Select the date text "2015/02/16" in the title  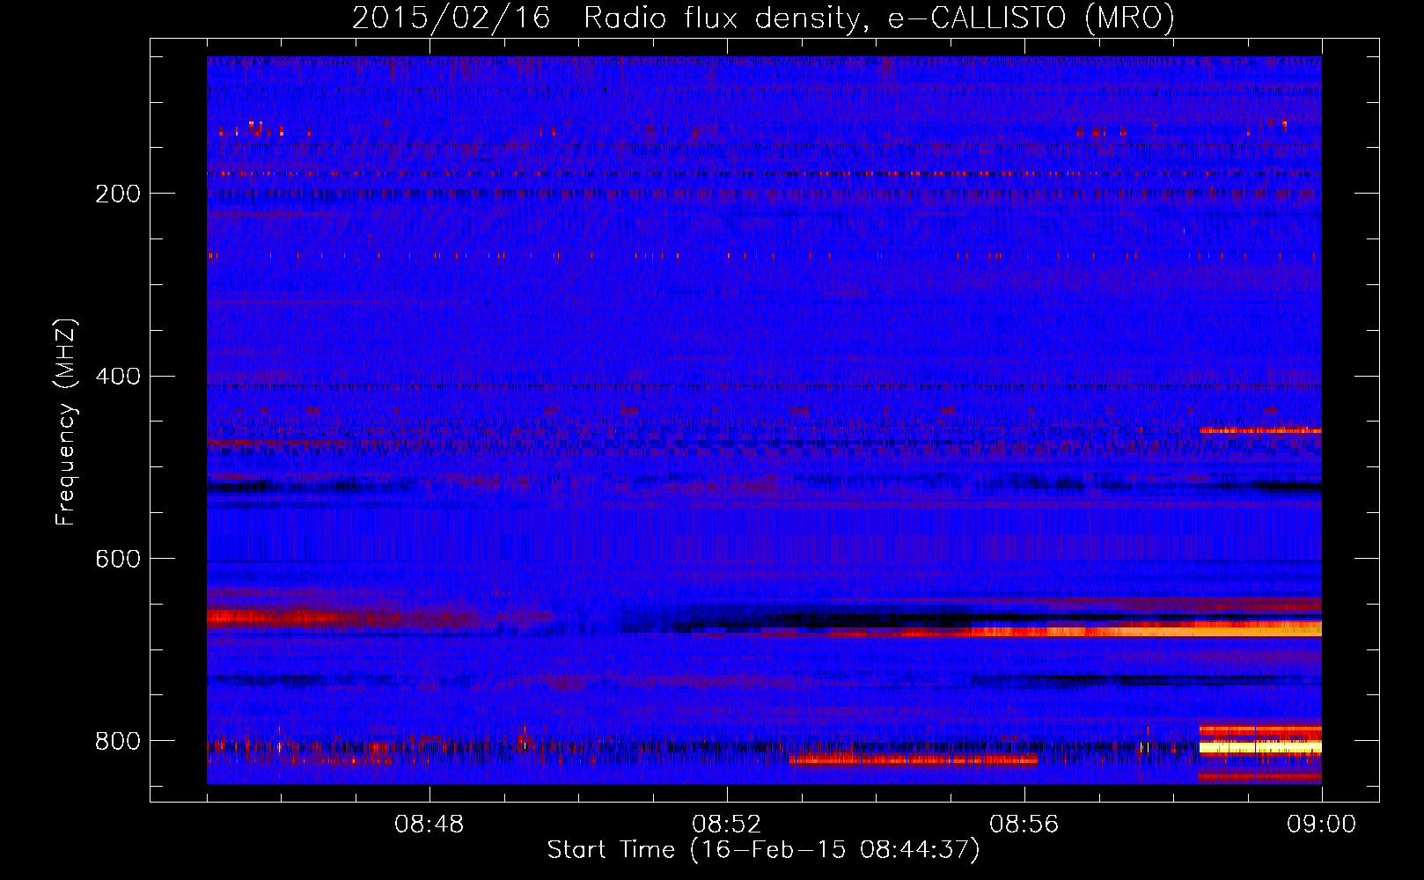[x=451, y=18]
